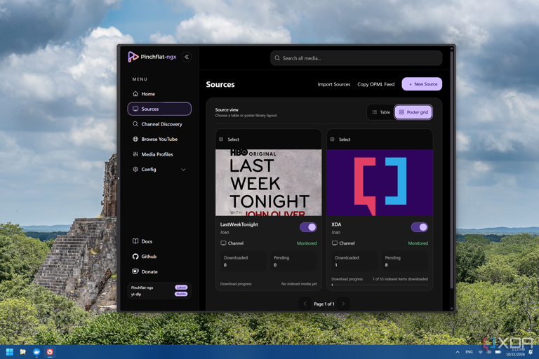Image resolution: width=539 pixels, height=359 pixels.
Task: Click '1 of 55 indexed items downloaded' text
Action: pos(401,279)
